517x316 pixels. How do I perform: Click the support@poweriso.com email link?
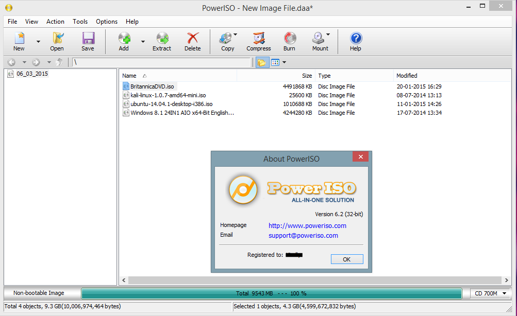(303, 236)
